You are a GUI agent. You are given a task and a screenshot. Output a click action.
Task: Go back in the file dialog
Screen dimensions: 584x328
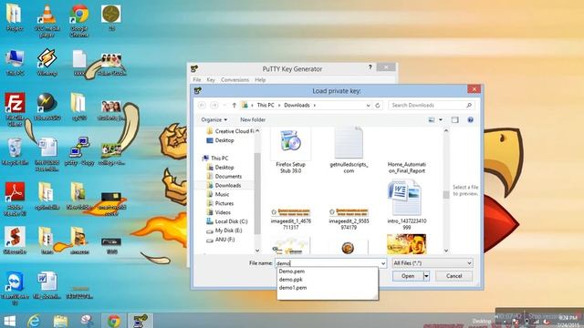(202, 106)
